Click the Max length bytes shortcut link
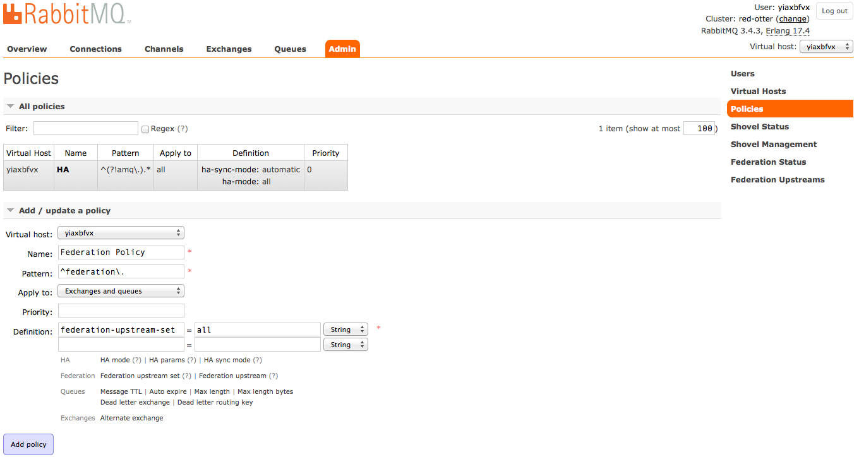This screenshot has height=457, width=859. [x=265, y=391]
